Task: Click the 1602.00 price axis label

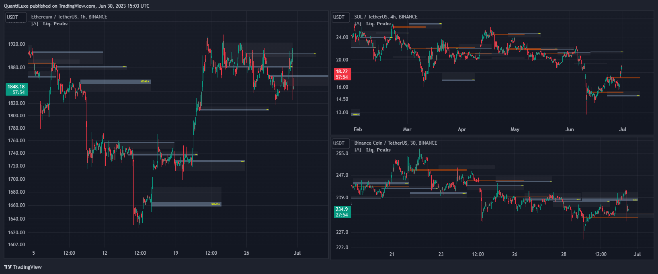Action: (16, 245)
